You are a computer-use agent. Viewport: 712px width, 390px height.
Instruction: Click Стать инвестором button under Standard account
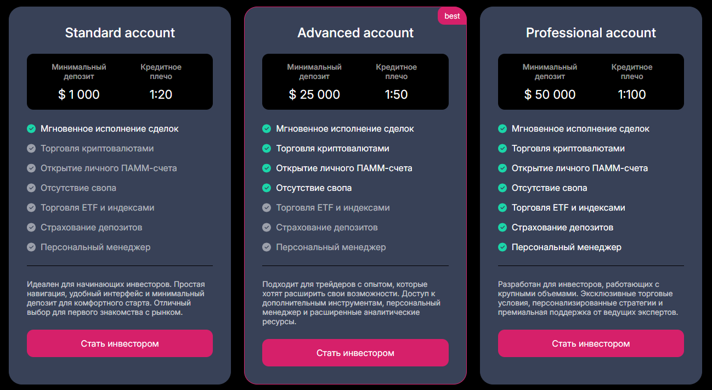point(120,343)
